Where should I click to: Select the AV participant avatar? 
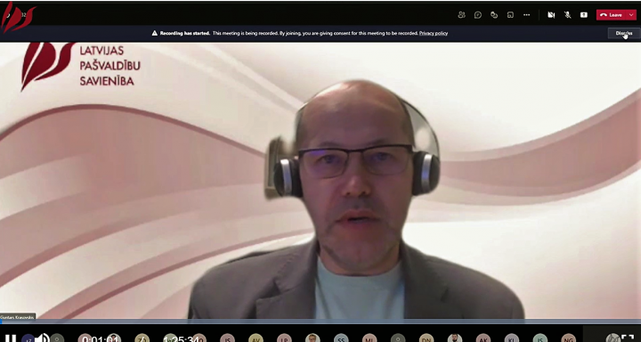click(256, 338)
